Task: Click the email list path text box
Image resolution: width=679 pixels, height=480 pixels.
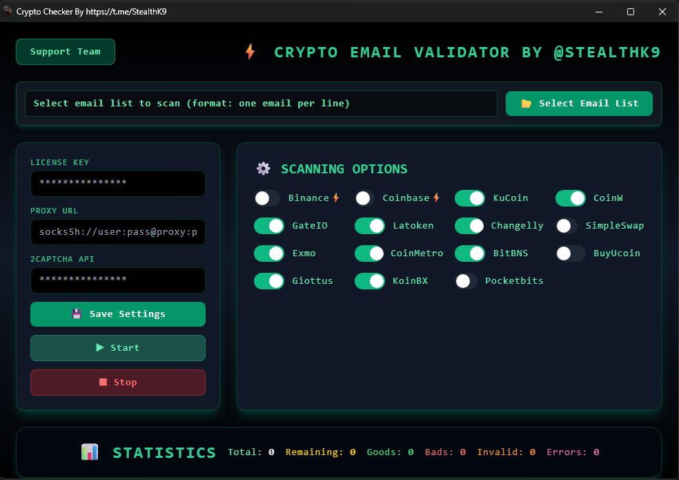Action: coord(261,104)
